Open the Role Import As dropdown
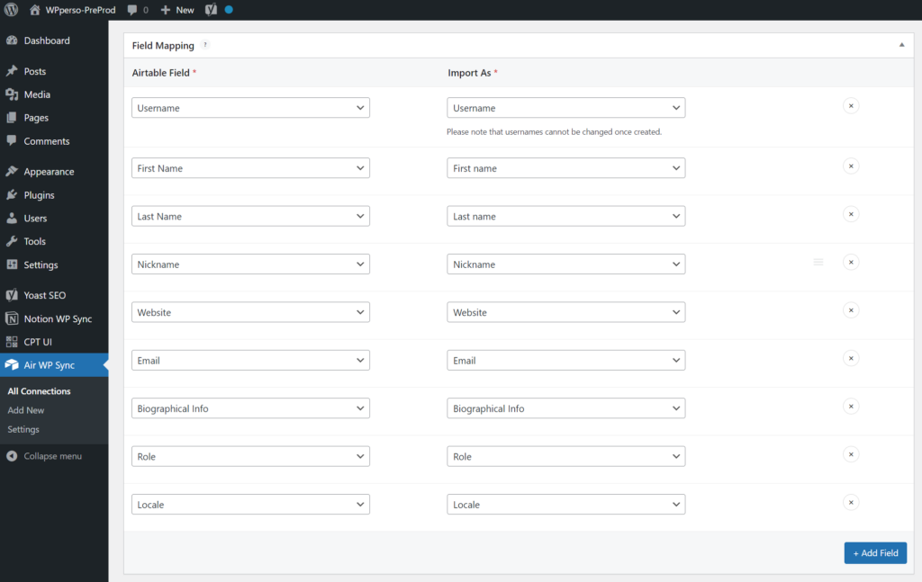Screen dimensions: 922x582 click(x=566, y=457)
